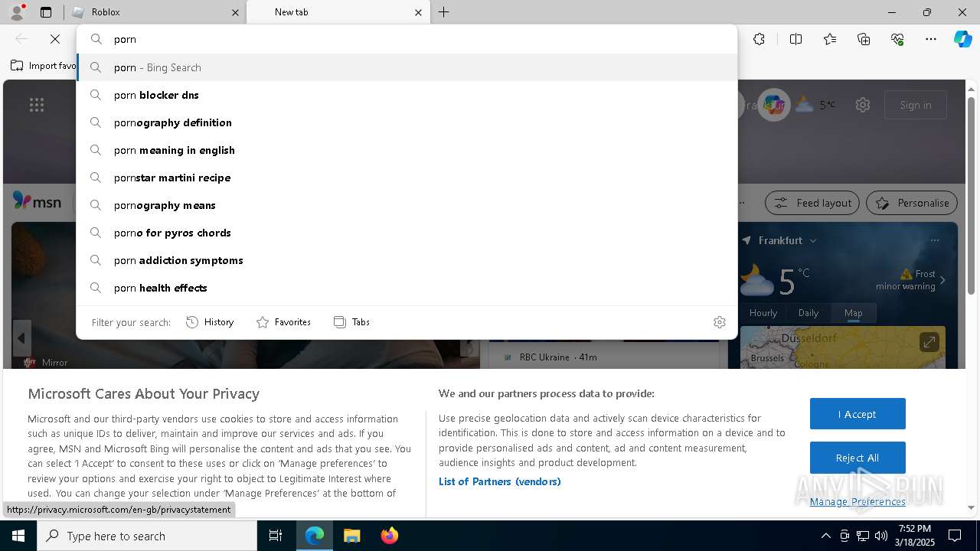Open Feed layout options
Image resolution: width=980 pixels, height=551 pixels.
pyautogui.click(x=812, y=203)
